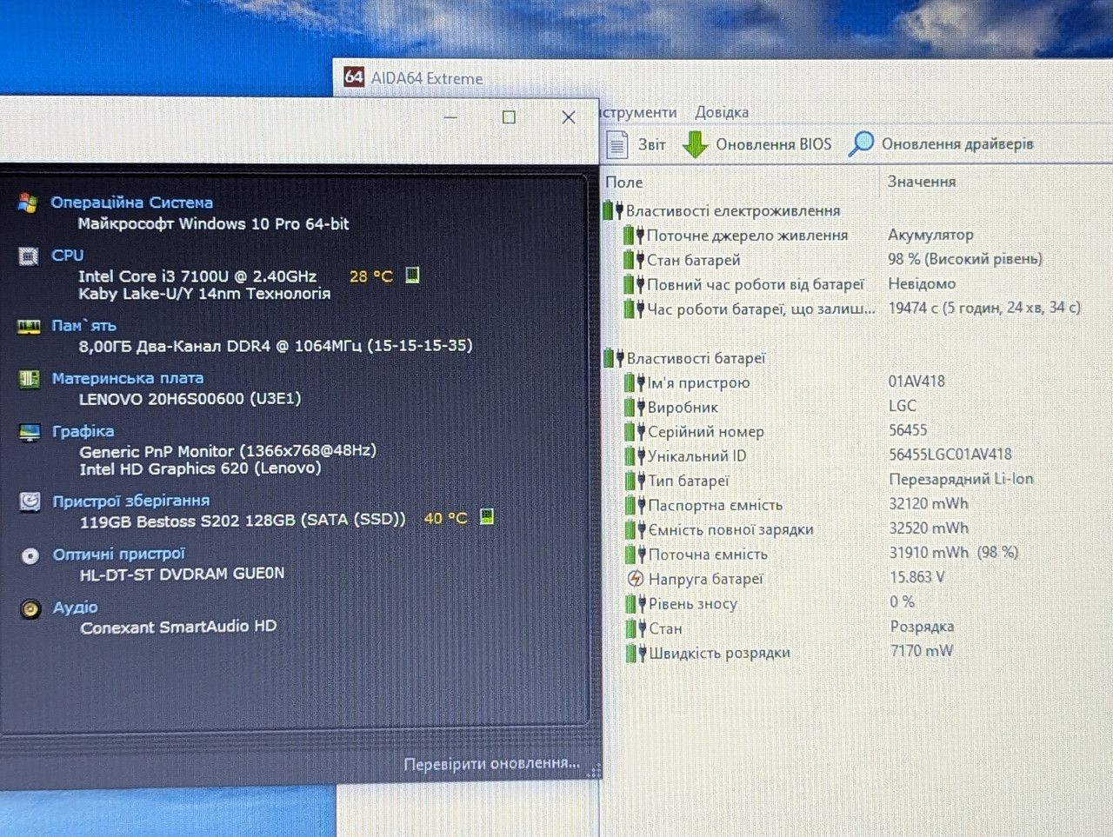Viewport: 1113px width, 837px height.
Task: Click the battery icon of Властивості електроживлення
Action: [x=613, y=210]
